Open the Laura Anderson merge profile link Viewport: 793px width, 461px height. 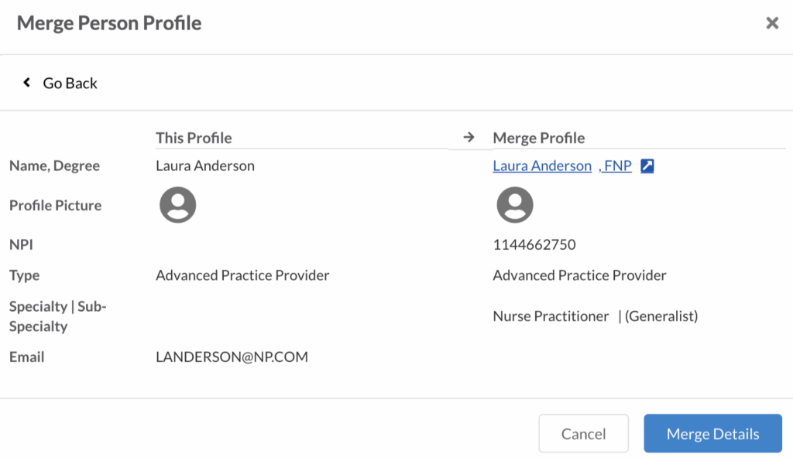pyautogui.click(x=542, y=166)
